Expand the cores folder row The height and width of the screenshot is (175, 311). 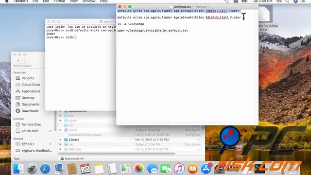tap(60, 121)
